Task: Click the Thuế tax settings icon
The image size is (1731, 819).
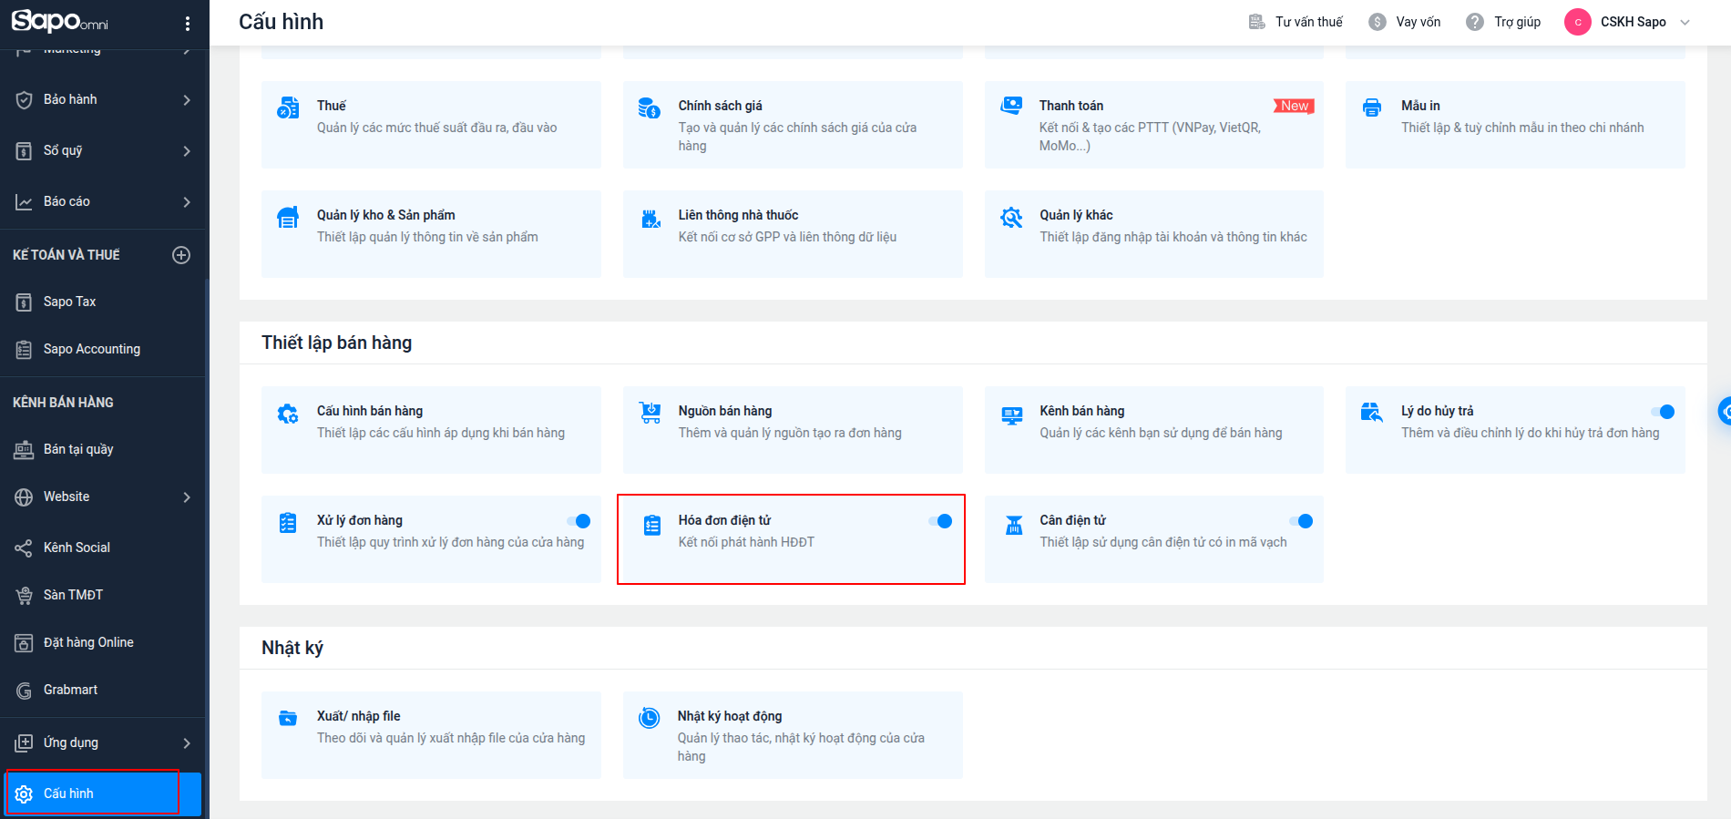Action: click(288, 107)
